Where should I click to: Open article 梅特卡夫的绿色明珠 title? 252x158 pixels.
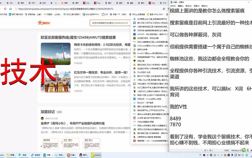[102, 45]
